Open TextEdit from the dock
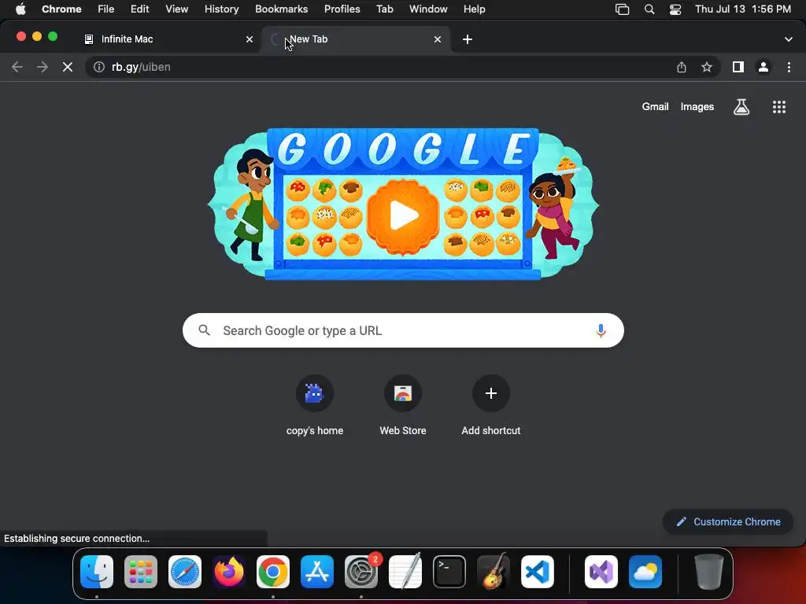 click(x=405, y=572)
